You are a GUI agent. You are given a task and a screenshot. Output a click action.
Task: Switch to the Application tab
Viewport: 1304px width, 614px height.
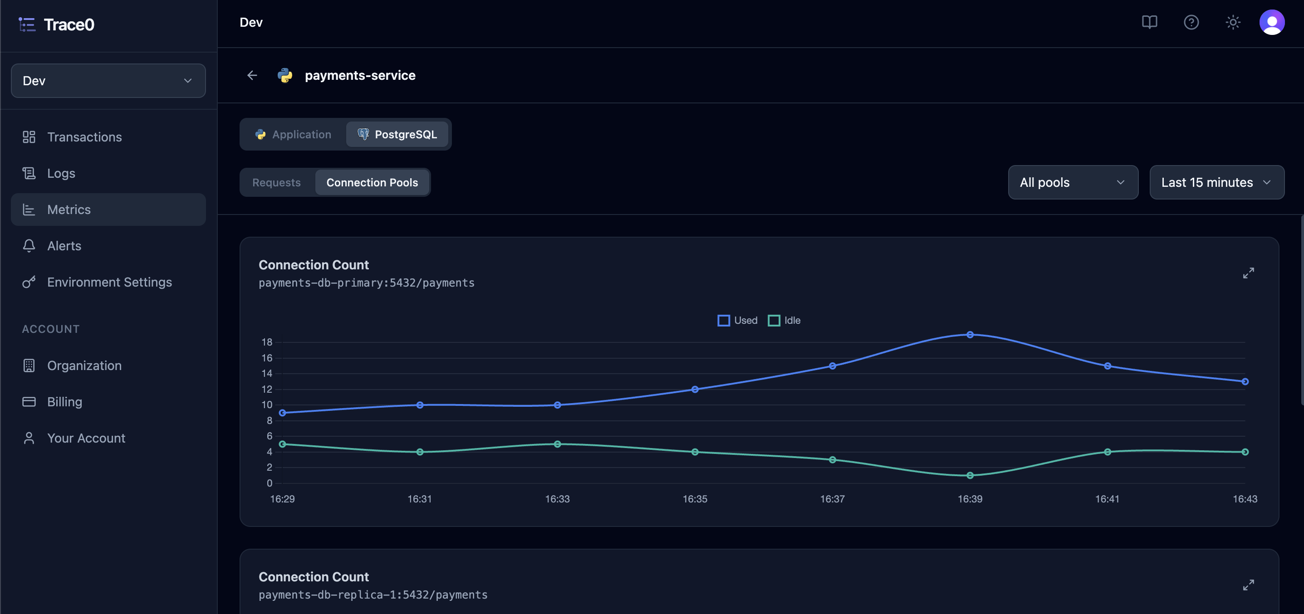coord(294,135)
